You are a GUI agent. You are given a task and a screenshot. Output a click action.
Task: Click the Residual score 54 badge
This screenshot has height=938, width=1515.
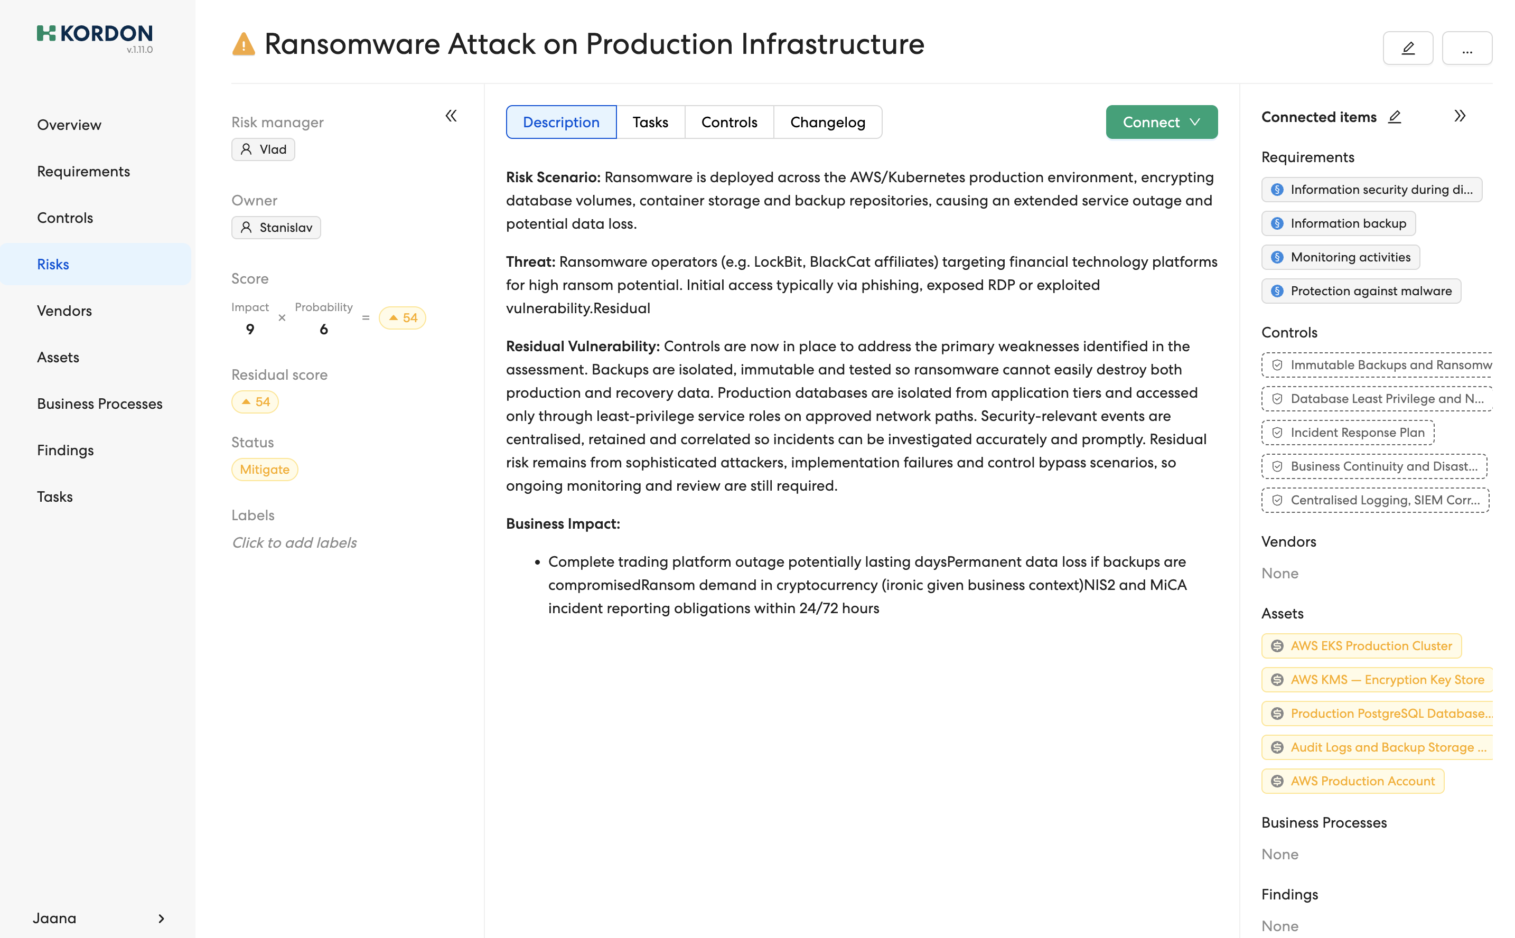(x=255, y=402)
